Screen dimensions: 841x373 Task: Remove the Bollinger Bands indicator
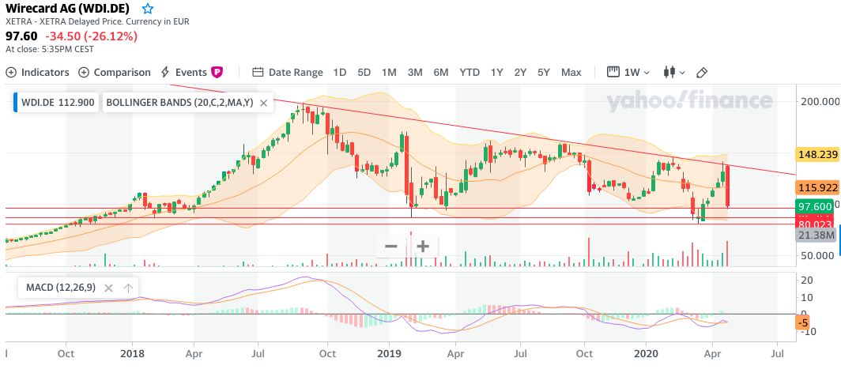[x=264, y=102]
